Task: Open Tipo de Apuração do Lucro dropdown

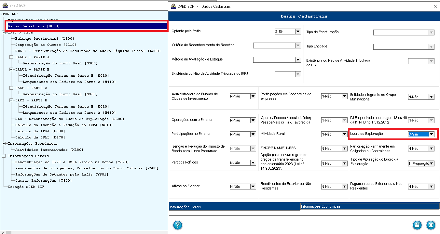Action: coord(432,163)
